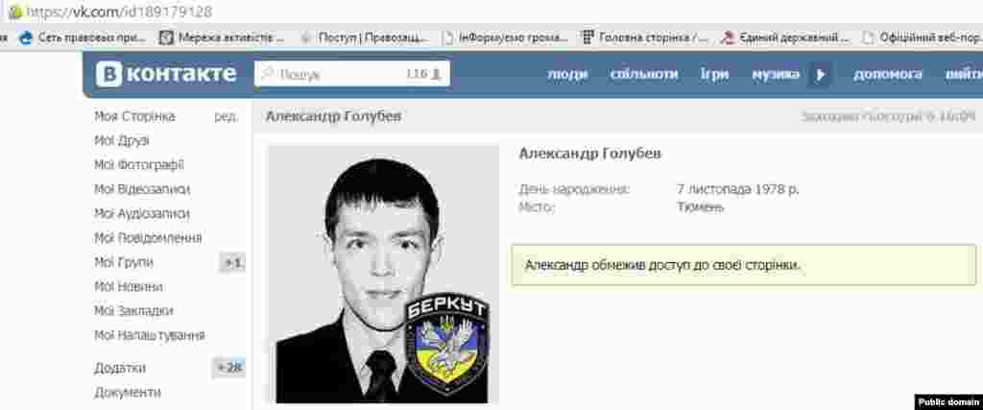The image size is (983, 410).
Task: Expand the header menu arrow after музика
Action: (x=820, y=75)
